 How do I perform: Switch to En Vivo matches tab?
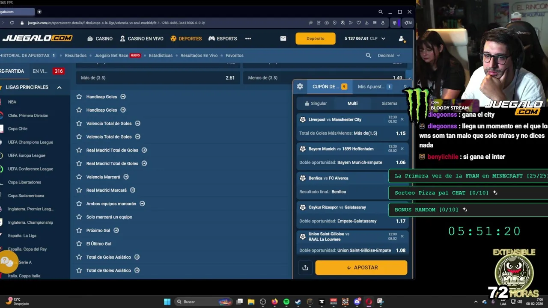pyautogui.click(x=48, y=71)
